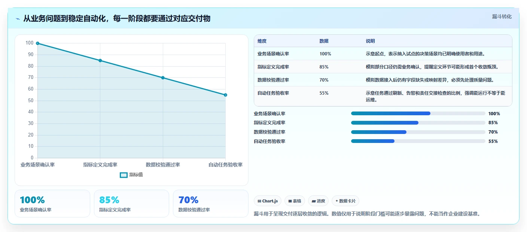The height and width of the screenshot is (232, 527).
Task: Click the 100% value in table
Action: [x=325, y=54]
